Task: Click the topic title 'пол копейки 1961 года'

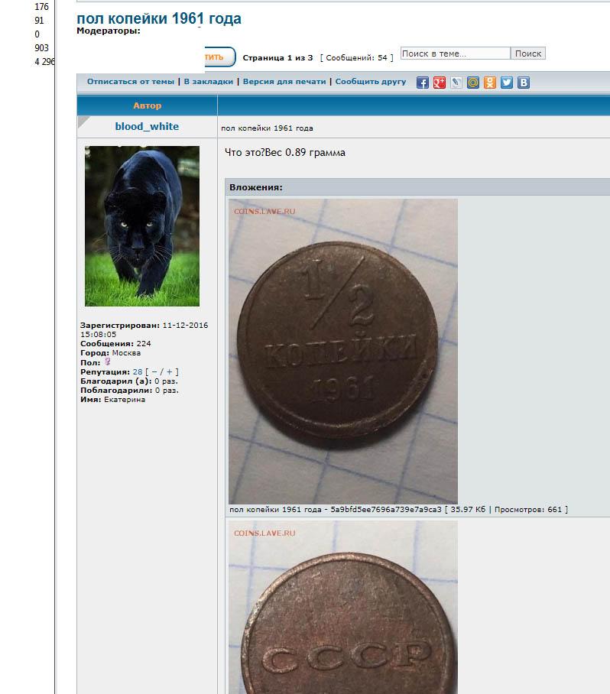Action: pos(159,18)
